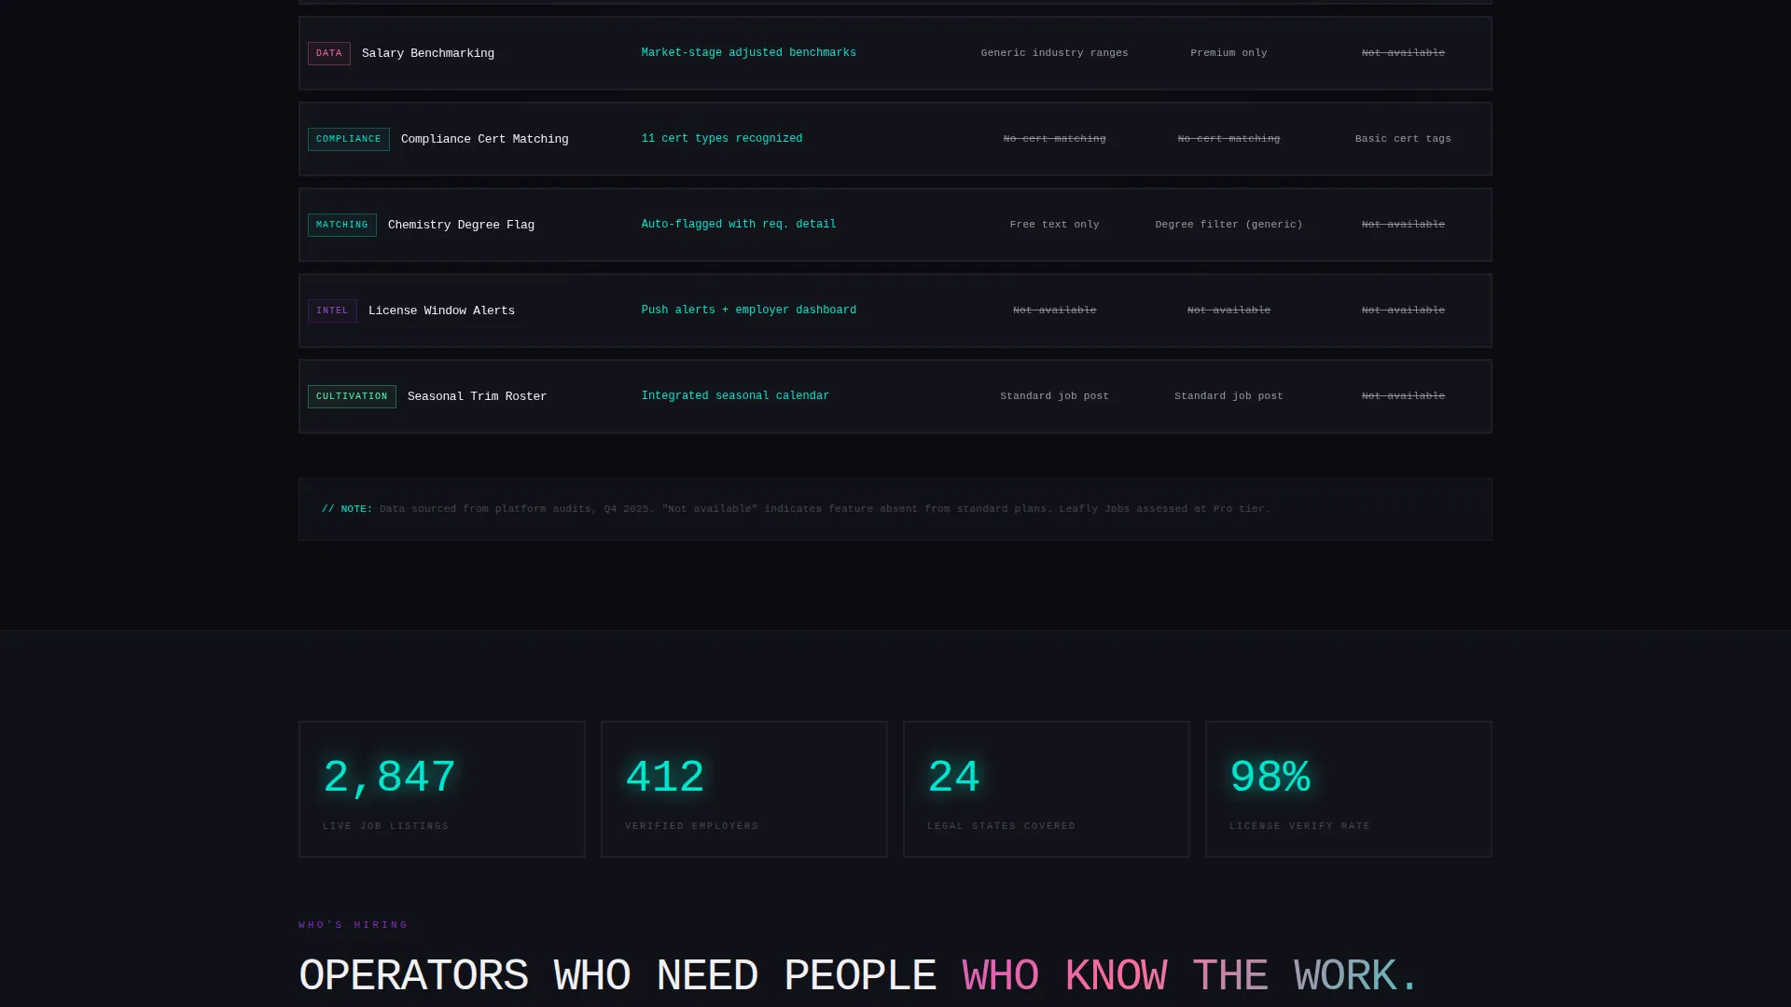Select Compliance Cert Matching feature name
The height and width of the screenshot is (1007, 1791).
pyautogui.click(x=484, y=139)
